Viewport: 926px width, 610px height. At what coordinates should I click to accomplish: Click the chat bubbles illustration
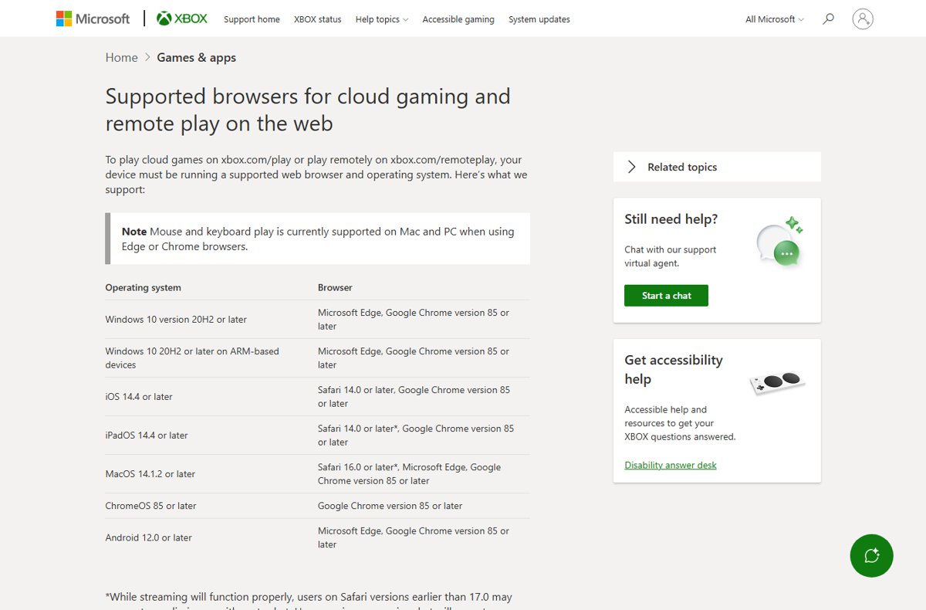click(x=779, y=242)
